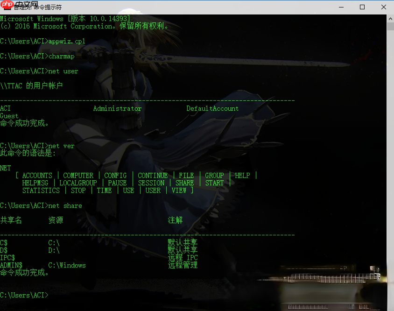This screenshot has width=394, height=311.
Task: Click the '\\TTAC 的用户帐户' line
Action: click(31, 86)
